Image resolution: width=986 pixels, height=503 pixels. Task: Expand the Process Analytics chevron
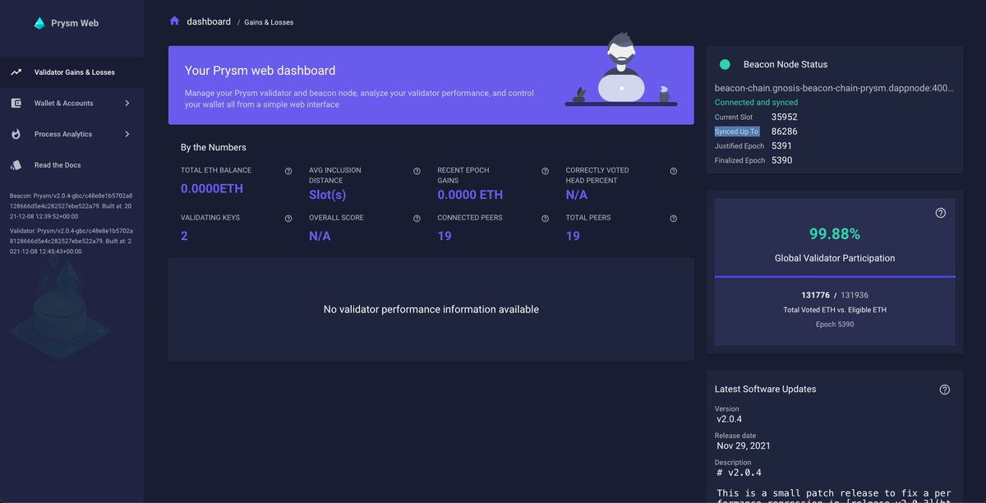(127, 134)
